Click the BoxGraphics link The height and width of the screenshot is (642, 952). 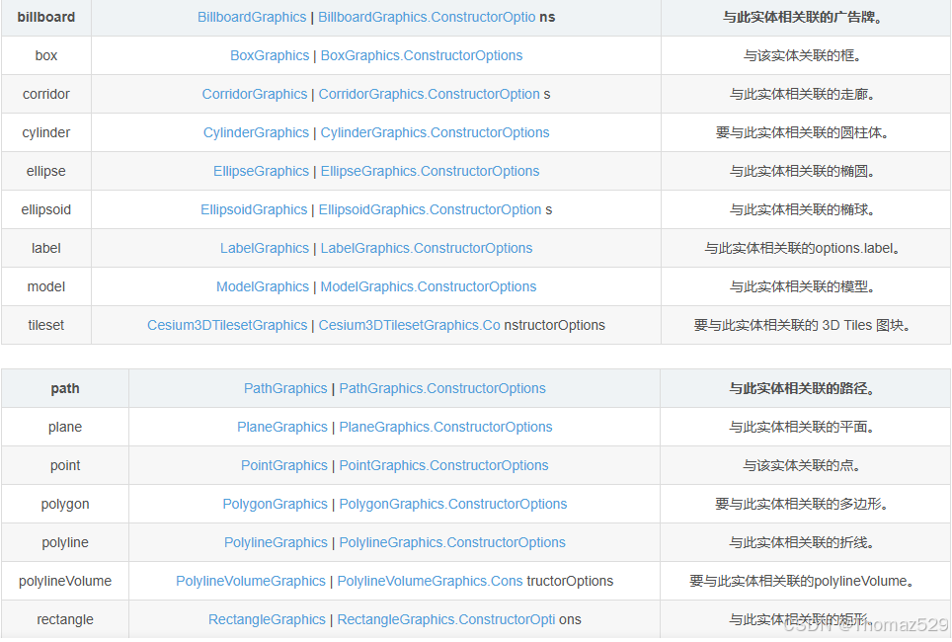point(270,55)
